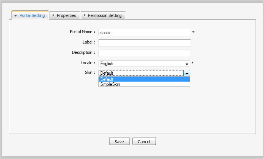Click the Cancel button
264x159 pixels.
coord(144,141)
